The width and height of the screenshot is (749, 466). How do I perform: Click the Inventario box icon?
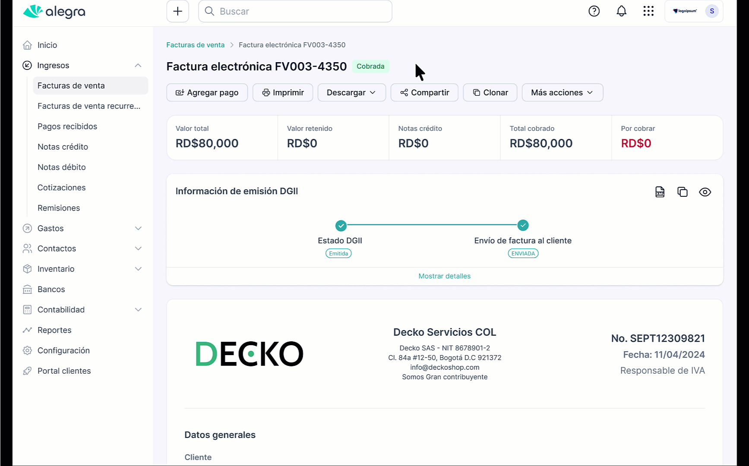pyautogui.click(x=27, y=269)
